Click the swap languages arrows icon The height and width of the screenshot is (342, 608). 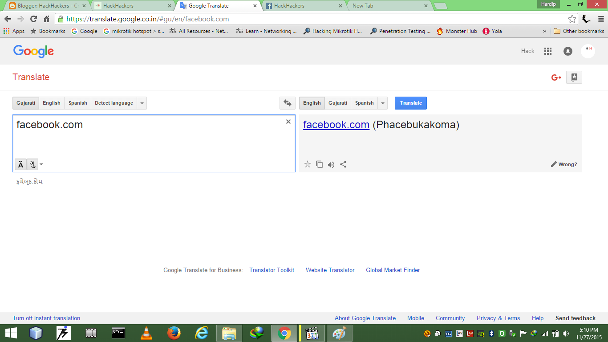288,103
